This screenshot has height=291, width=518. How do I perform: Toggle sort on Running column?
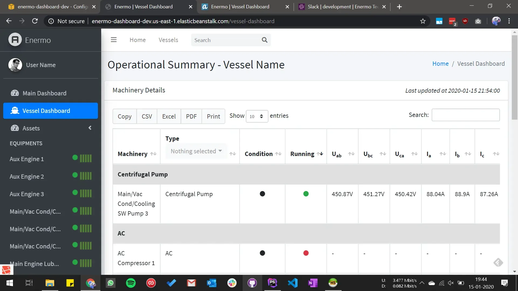click(320, 154)
